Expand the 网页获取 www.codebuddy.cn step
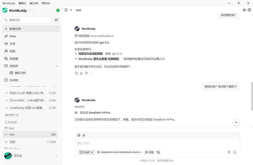Image resolution: width=253 pixels, height=165 pixels. coord(94,36)
